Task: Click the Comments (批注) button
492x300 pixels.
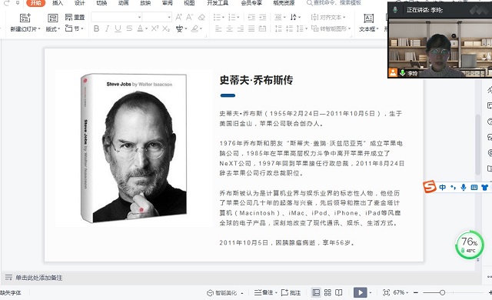Action: tap(291, 292)
